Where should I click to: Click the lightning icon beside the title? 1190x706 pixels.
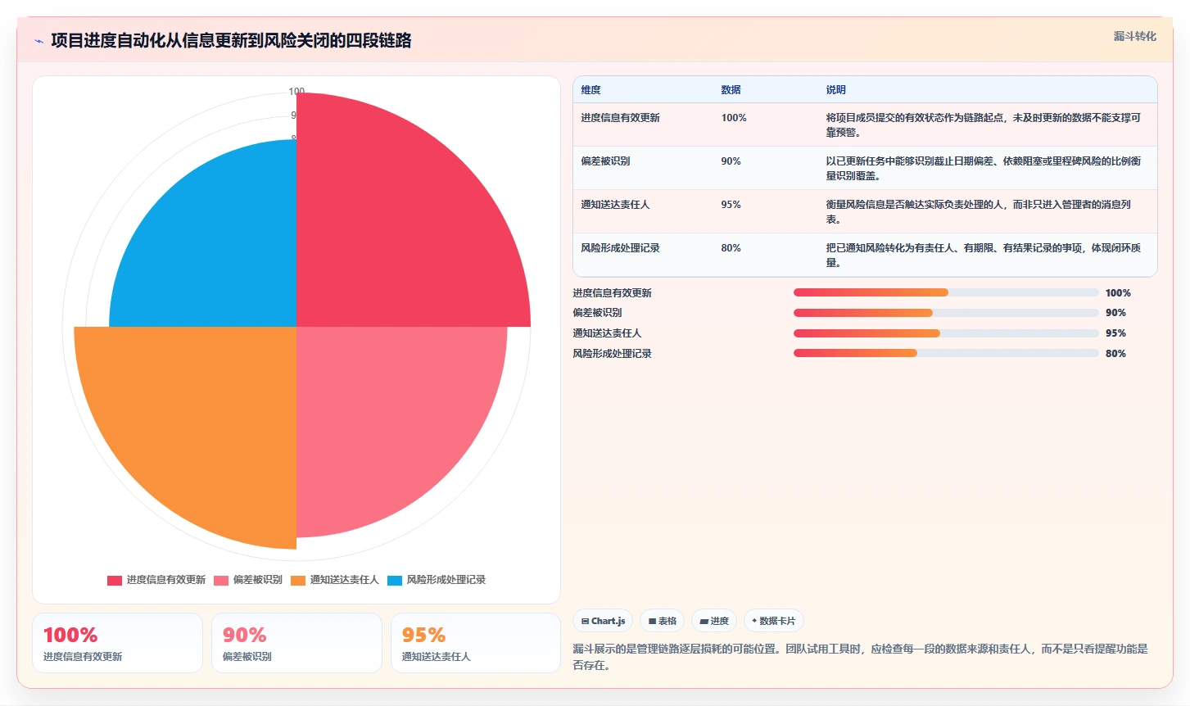pos(38,41)
